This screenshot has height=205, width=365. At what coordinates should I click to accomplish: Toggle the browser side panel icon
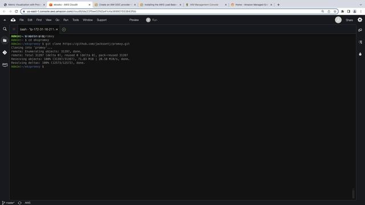pos(348,11)
